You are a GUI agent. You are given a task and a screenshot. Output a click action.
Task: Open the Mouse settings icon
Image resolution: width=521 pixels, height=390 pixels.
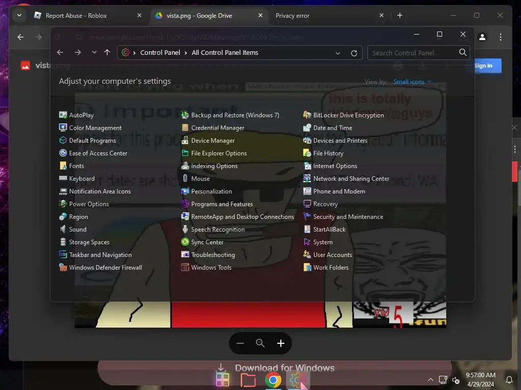pos(185,178)
